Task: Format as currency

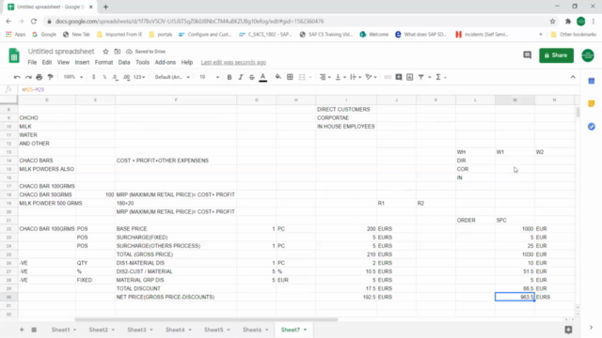Action: [94, 77]
